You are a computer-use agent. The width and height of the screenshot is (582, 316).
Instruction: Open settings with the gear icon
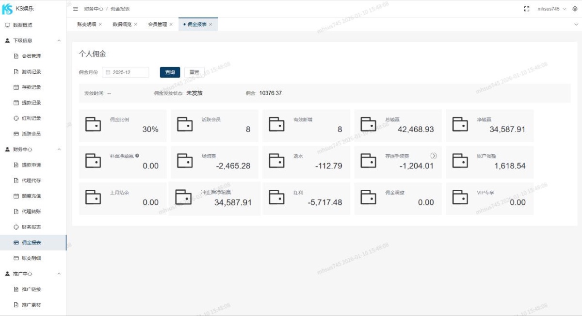pos(575,9)
